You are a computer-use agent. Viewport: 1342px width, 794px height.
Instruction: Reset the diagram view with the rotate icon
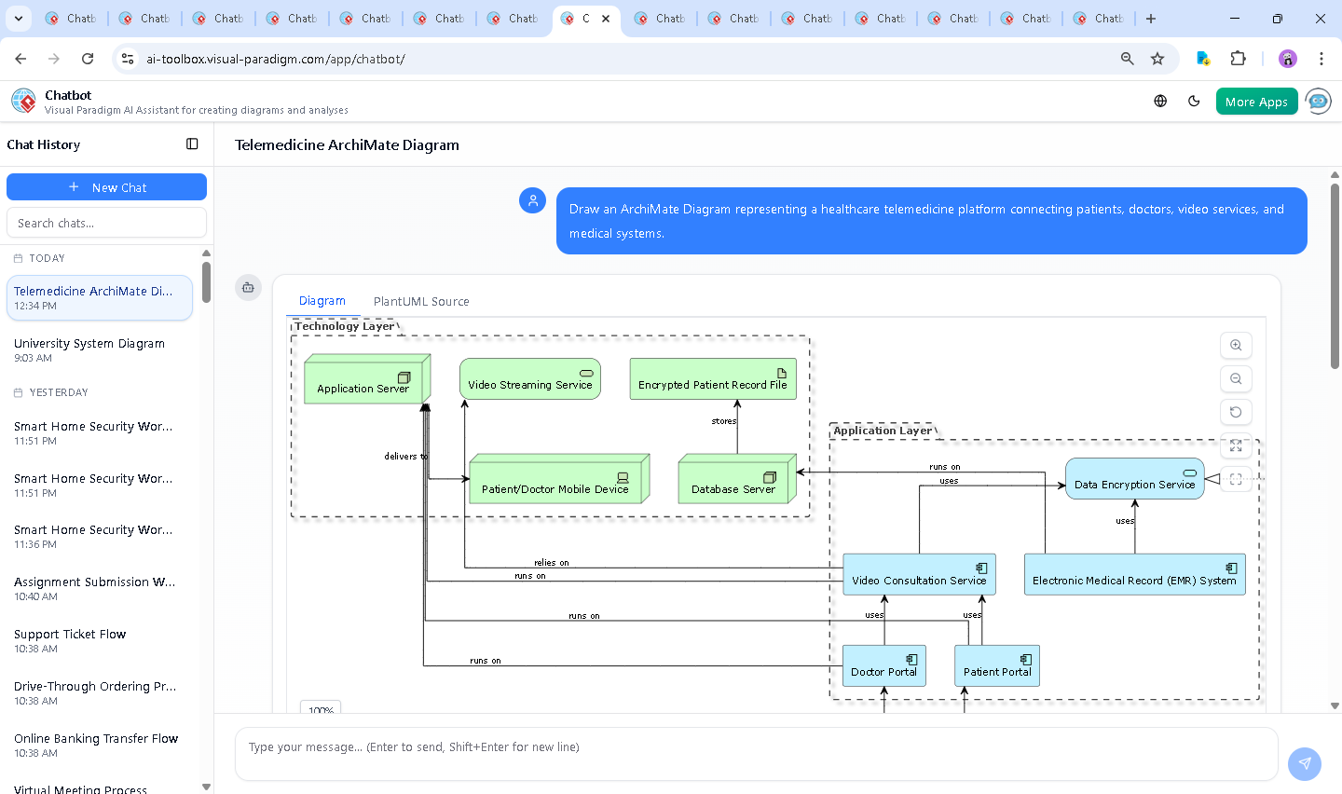pos(1236,412)
